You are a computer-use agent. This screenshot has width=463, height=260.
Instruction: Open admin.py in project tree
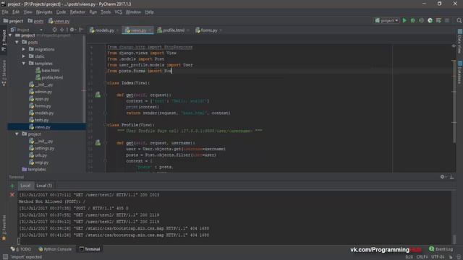pyautogui.click(x=41, y=92)
